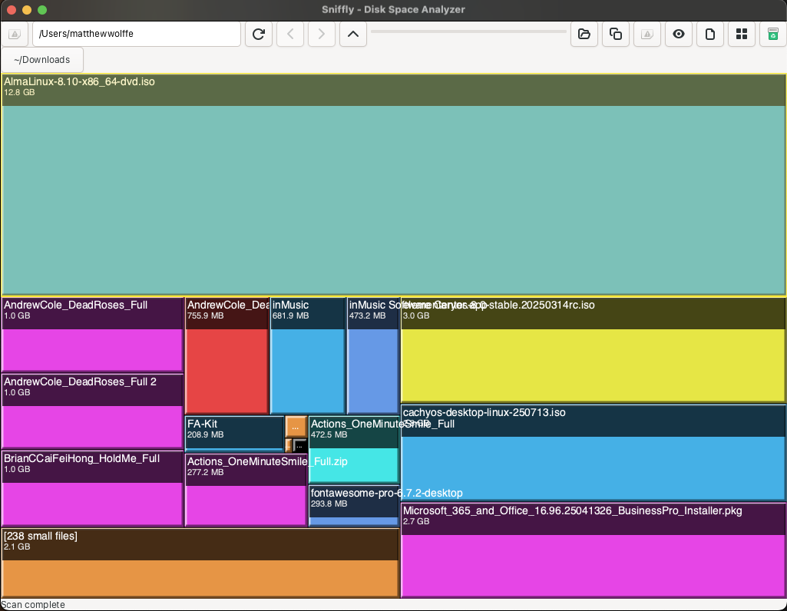Viewport: 787px width, 611px height.
Task: Go back with the left arrow
Action: click(290, 34)
